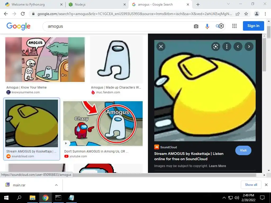Viewport: 271px width, 203px height.
Task: Click the browser back arrow
Action: (x=6, y=14)
